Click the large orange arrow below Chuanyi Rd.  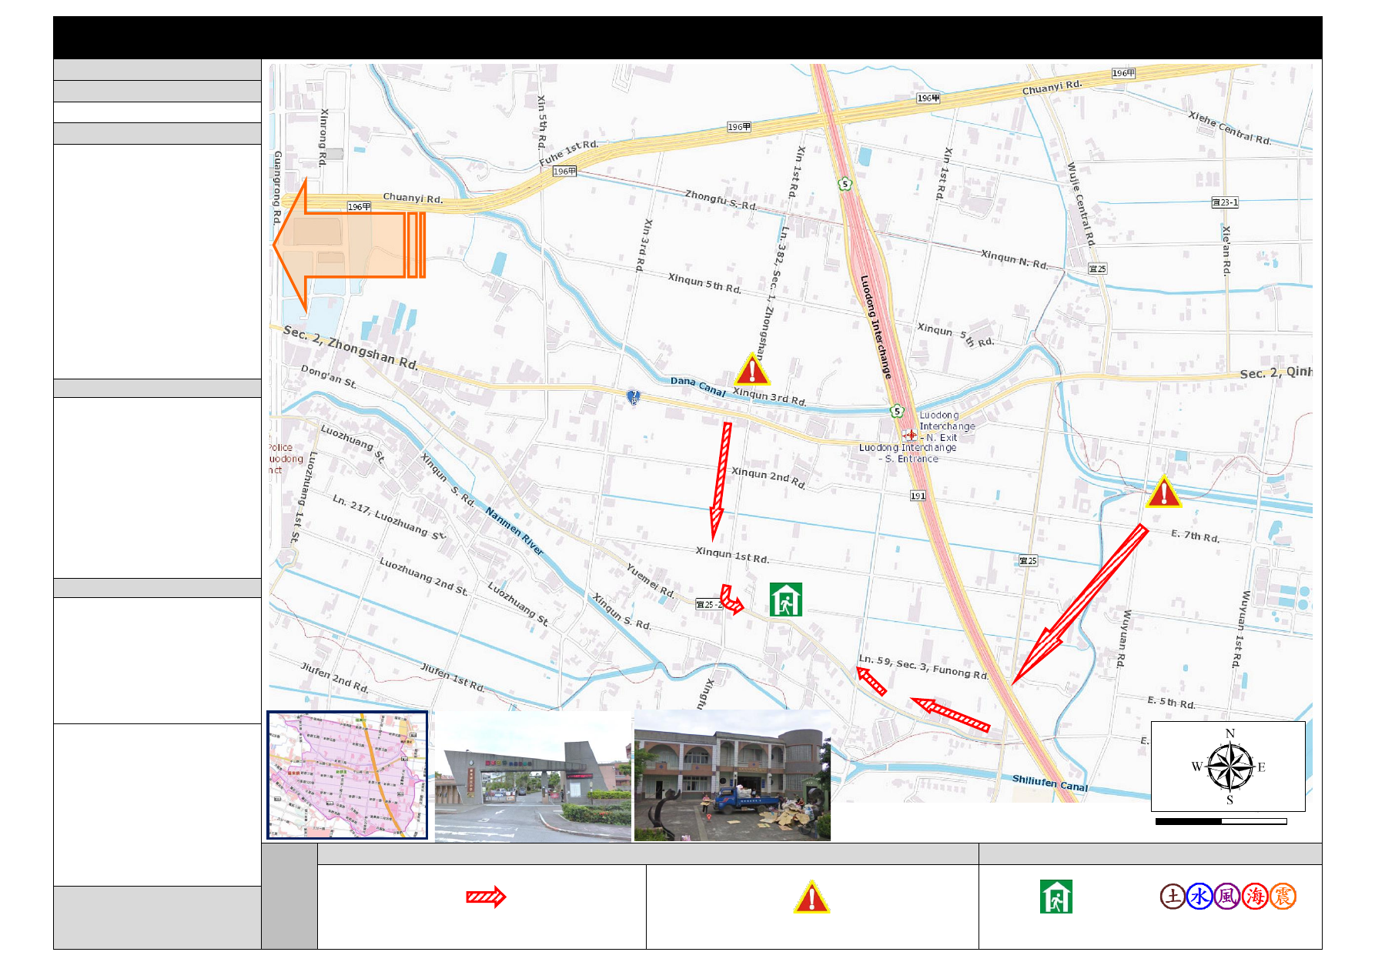[x=350, y=246]
